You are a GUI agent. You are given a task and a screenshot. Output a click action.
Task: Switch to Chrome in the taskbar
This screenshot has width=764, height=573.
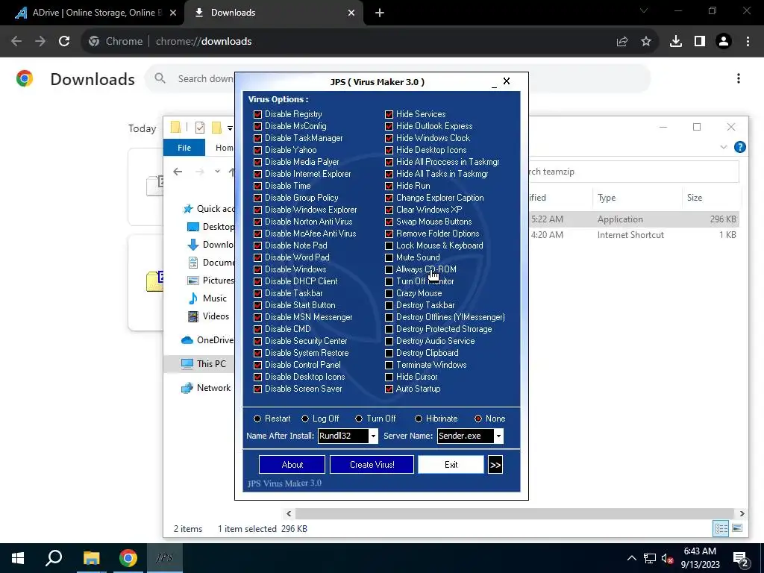pos(128,558)
